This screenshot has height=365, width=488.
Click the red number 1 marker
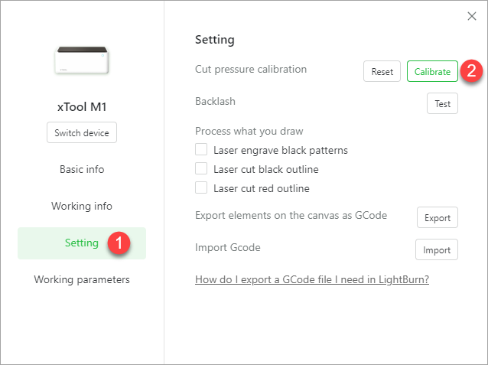(x=119, y=243)
